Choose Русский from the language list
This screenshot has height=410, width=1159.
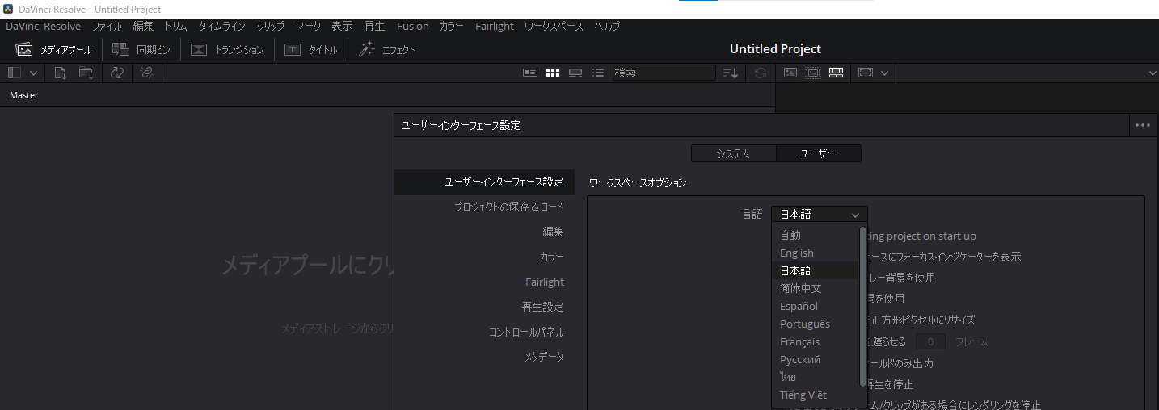(x=816, y=359)
